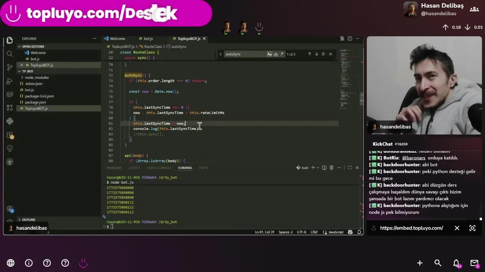Screen dimensions: 485x272
Task: Collapse the TP_BOT folder section
Action: (x=59, y=71)
